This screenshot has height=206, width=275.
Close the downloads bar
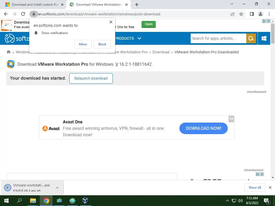tap(270, 187)
